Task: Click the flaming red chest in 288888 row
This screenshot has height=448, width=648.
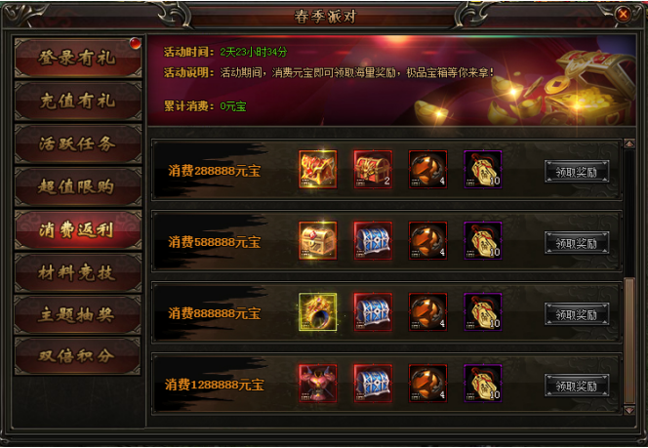Action: (317, 170)
